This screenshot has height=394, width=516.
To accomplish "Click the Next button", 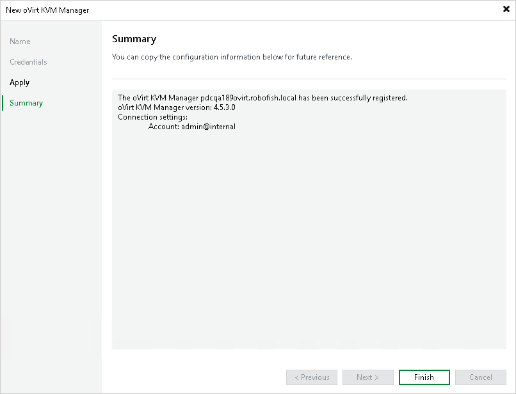I will pos(368,377).
